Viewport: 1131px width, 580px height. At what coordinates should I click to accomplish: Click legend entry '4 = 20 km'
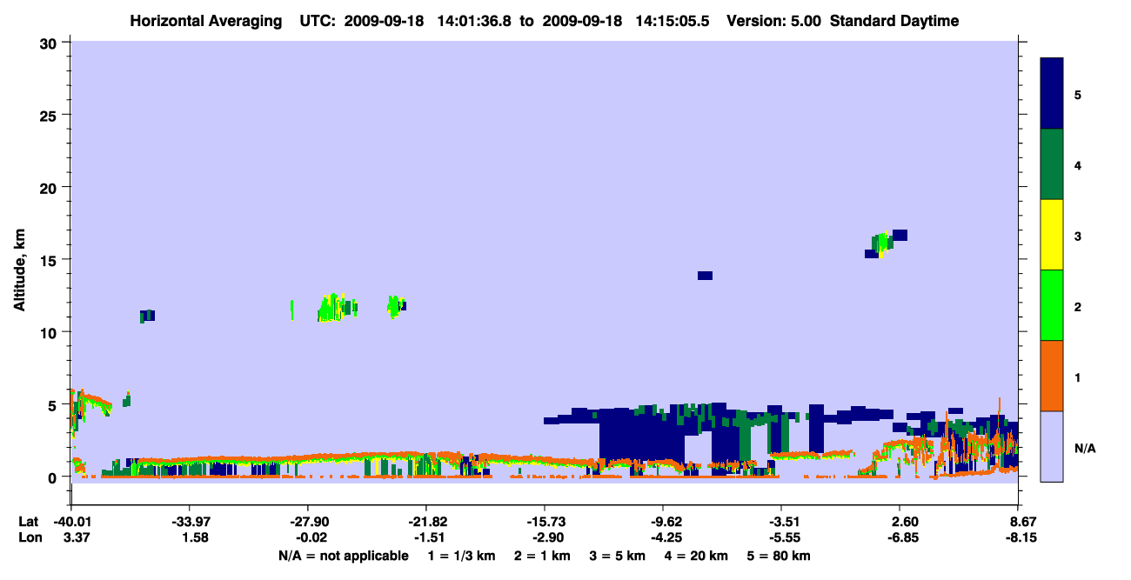(x=697, y=556)
